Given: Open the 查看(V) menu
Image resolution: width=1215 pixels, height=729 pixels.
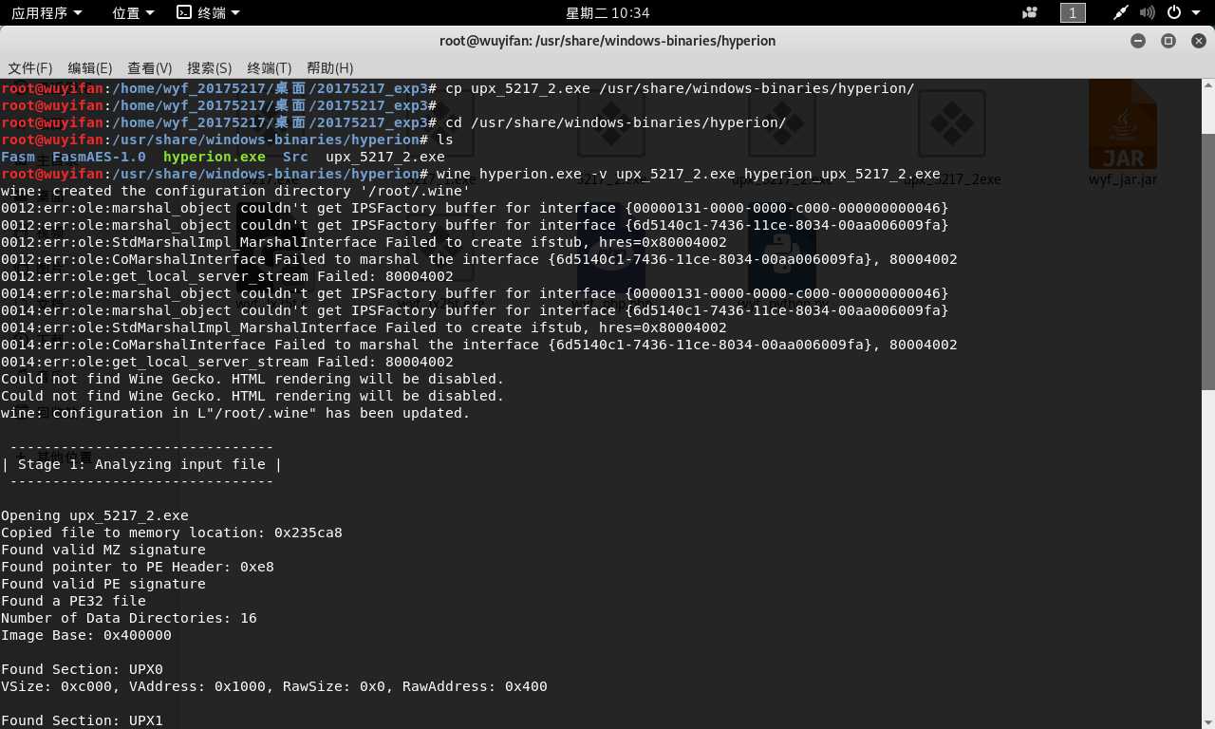Looking at the screenshot, I should (x=150, y=68).
